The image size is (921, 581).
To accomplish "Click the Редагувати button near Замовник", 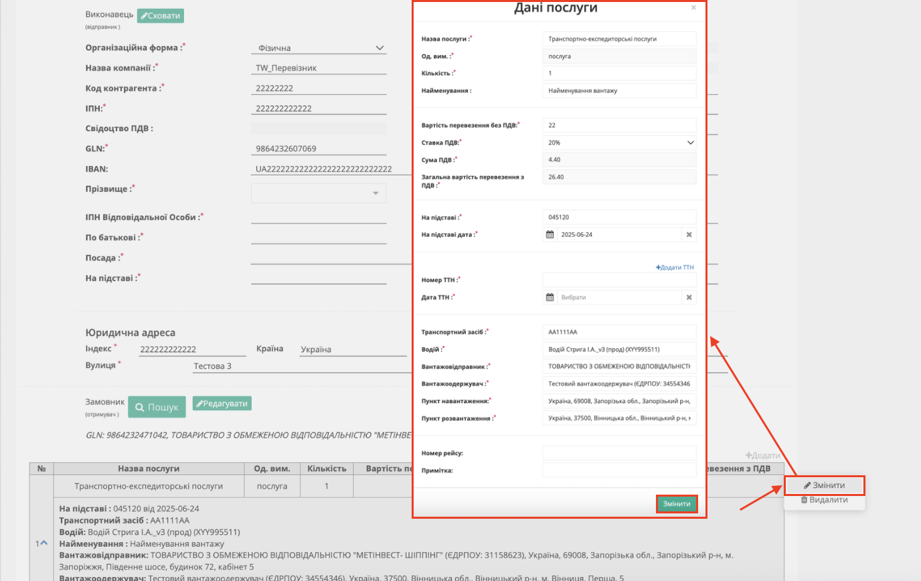I will 222,403.
